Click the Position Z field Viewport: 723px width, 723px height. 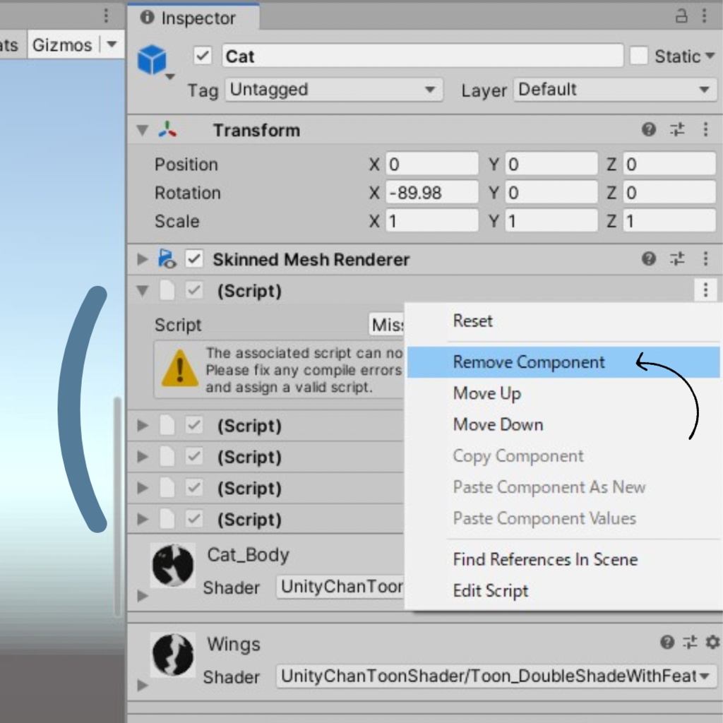tap(669, 164)
